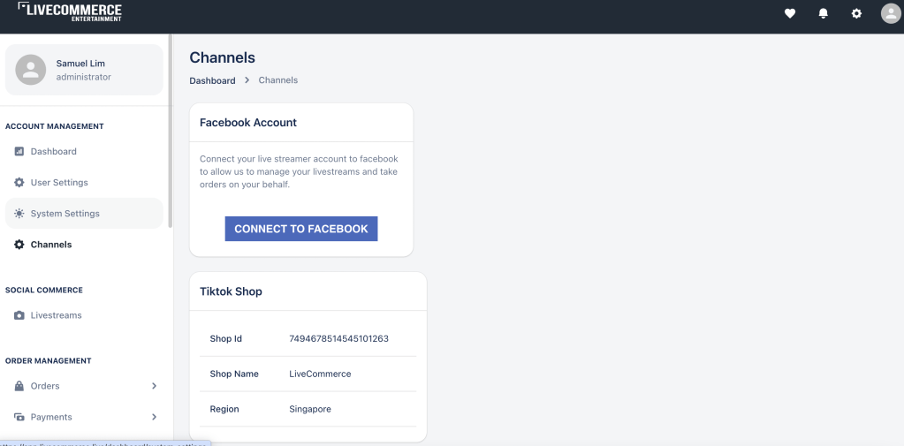
Task: Click the LiveCommerce Entertainment logo
Action: [70, 12]
